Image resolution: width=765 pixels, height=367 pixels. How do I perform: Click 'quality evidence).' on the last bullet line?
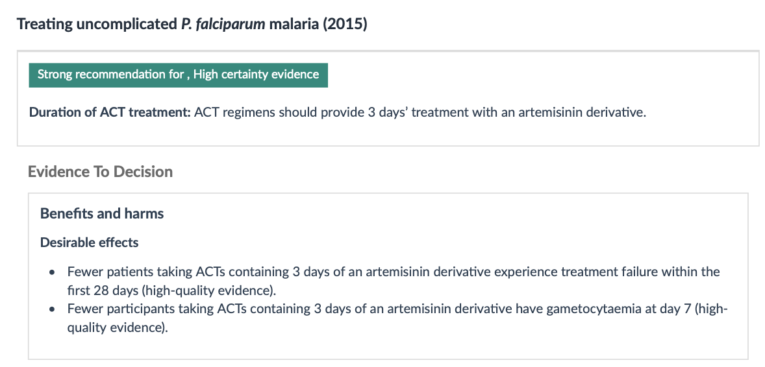[x=118, y=328]
